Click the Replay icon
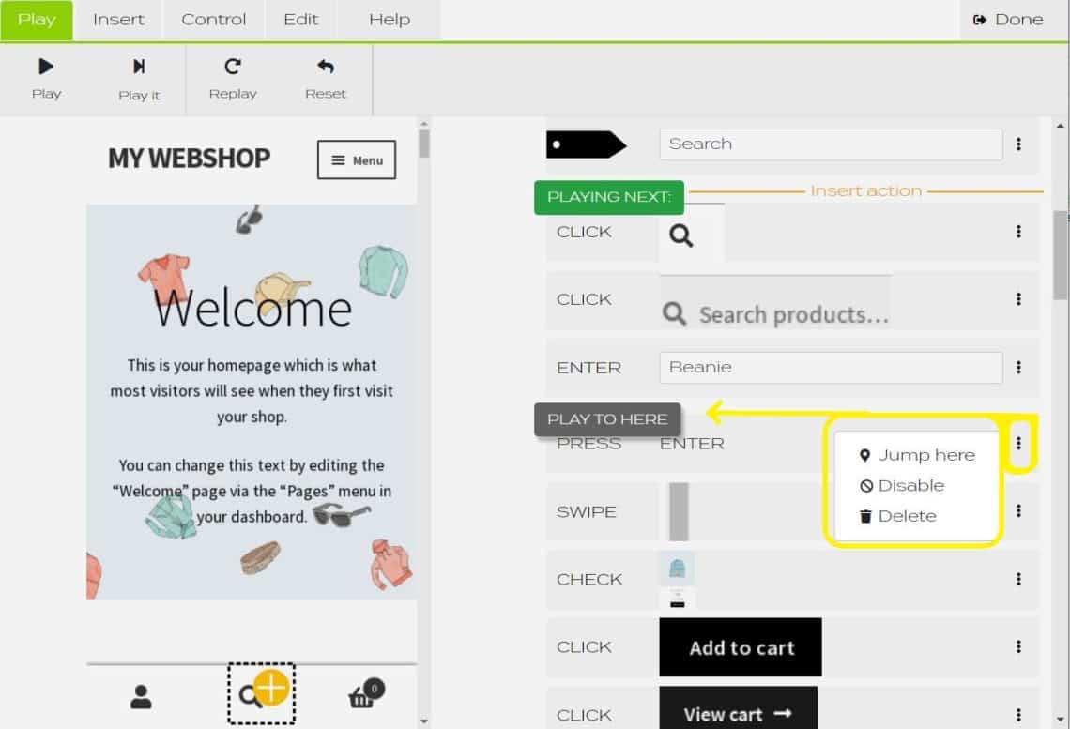Viewport: 1070px width, 729px height. click(x=232, y=67)
